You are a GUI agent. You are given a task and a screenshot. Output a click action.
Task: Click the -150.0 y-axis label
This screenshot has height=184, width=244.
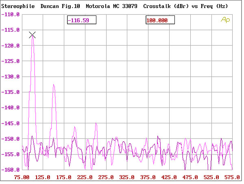tap(11, 139)
